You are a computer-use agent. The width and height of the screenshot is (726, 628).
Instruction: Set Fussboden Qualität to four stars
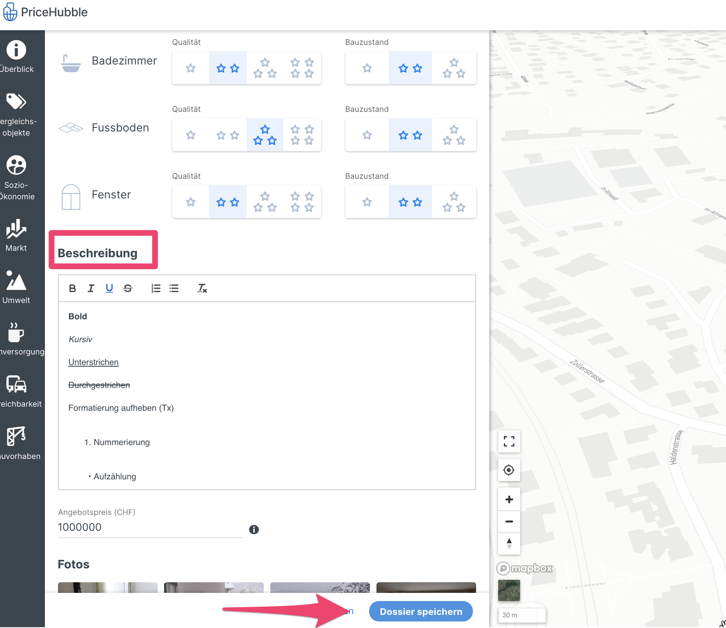coord(302,135)
